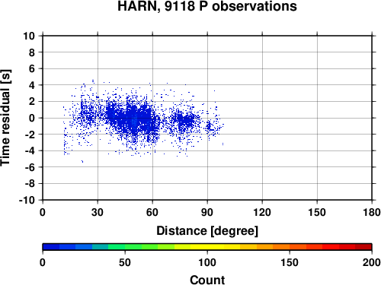This screenshot has width=381, height=285.
Task: Click the colorbar tick label 150
Action: point(290,262)
